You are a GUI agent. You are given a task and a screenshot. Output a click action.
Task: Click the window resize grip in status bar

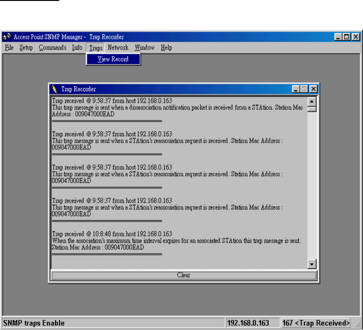tap(357, 324)
